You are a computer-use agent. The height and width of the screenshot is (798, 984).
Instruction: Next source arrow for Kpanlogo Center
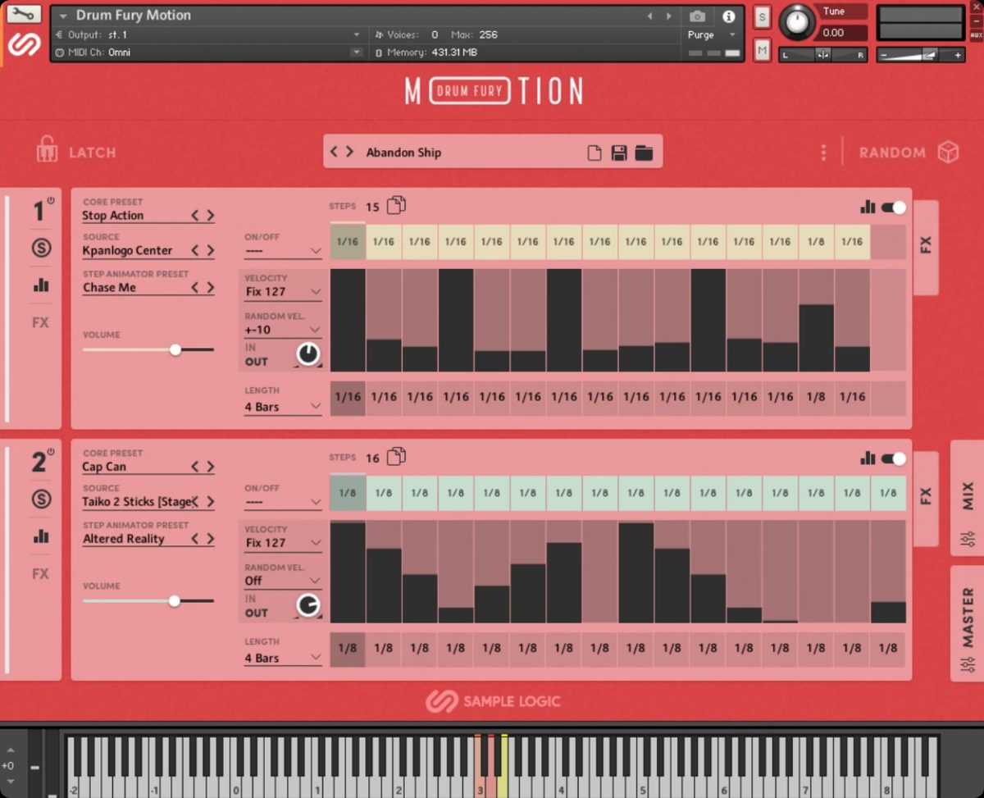(210, 251)
